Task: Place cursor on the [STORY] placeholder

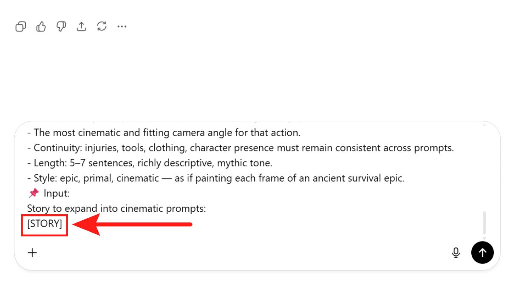Action: 45,223
